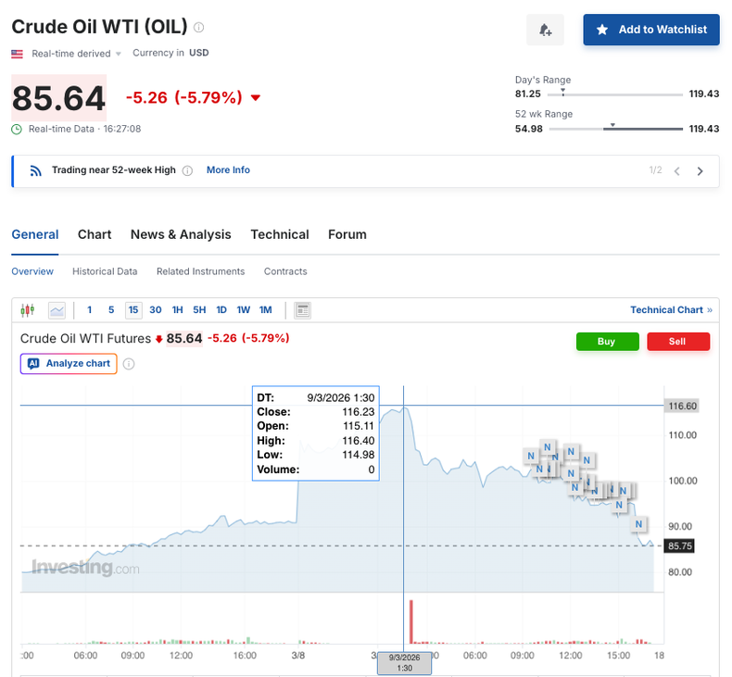Click the real-time data clock icon
The image size is (732, 677).
pos(17,130)
